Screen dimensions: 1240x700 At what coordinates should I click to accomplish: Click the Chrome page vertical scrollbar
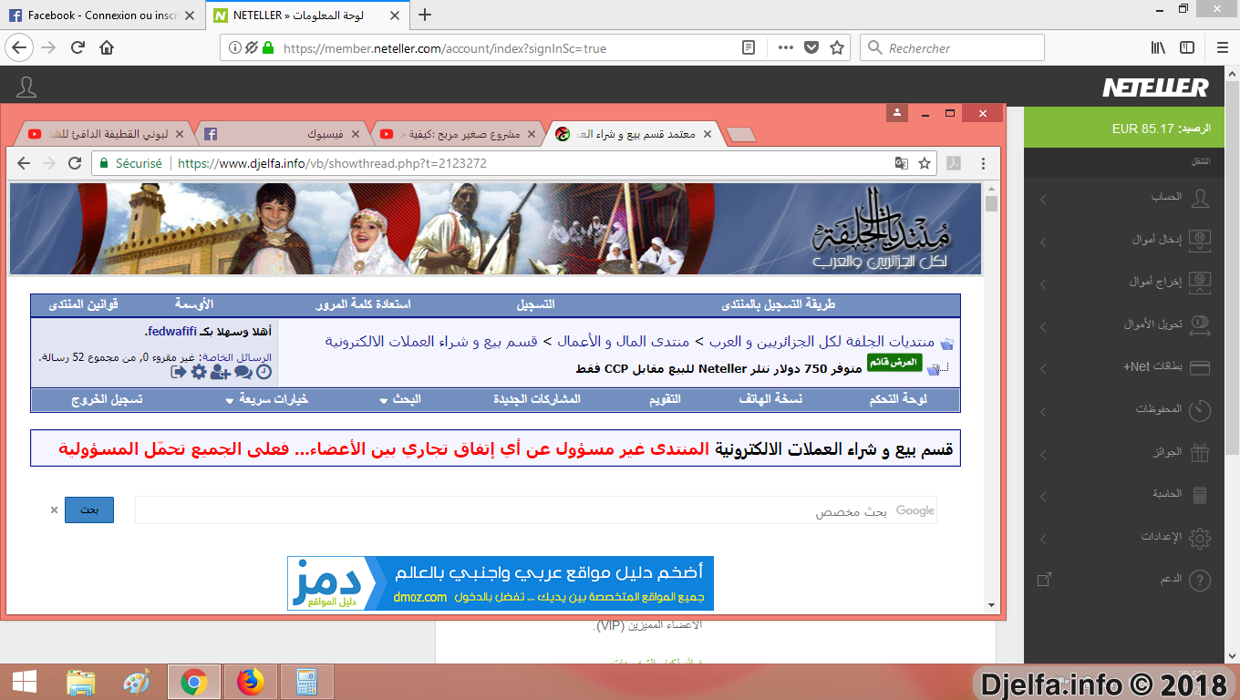(991, 396)
